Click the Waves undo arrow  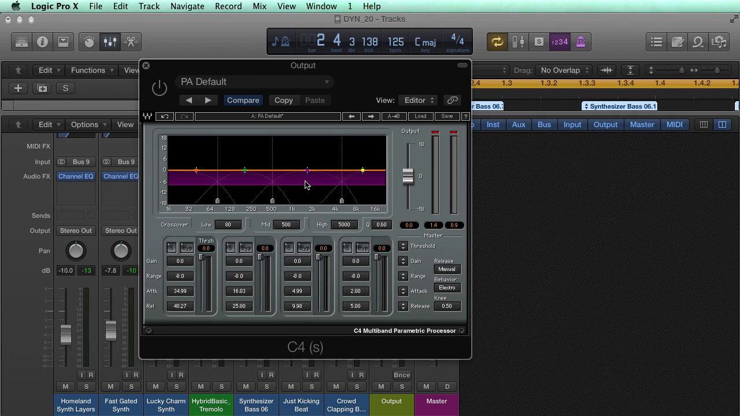pyautogui.click(x=165, y=116)
